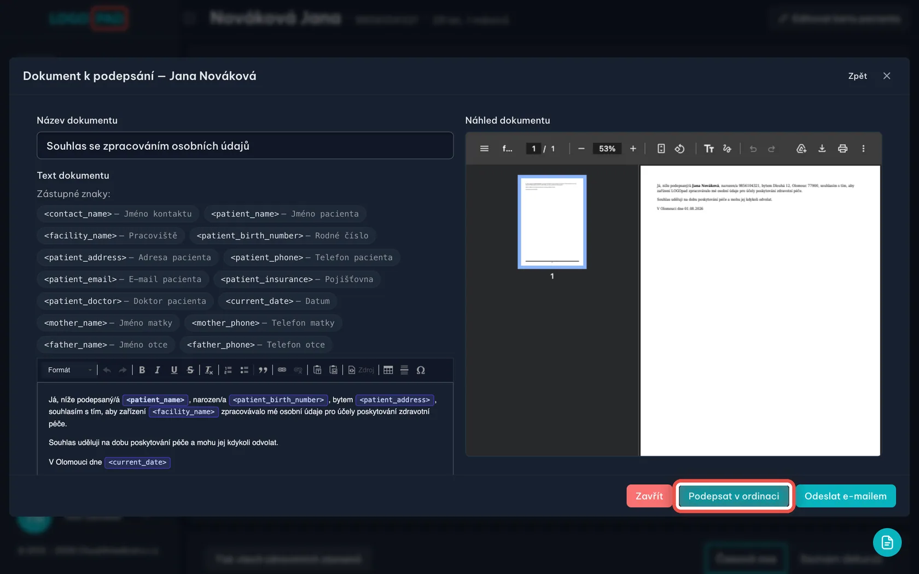Insert a block quote

(x=263, y=370)
